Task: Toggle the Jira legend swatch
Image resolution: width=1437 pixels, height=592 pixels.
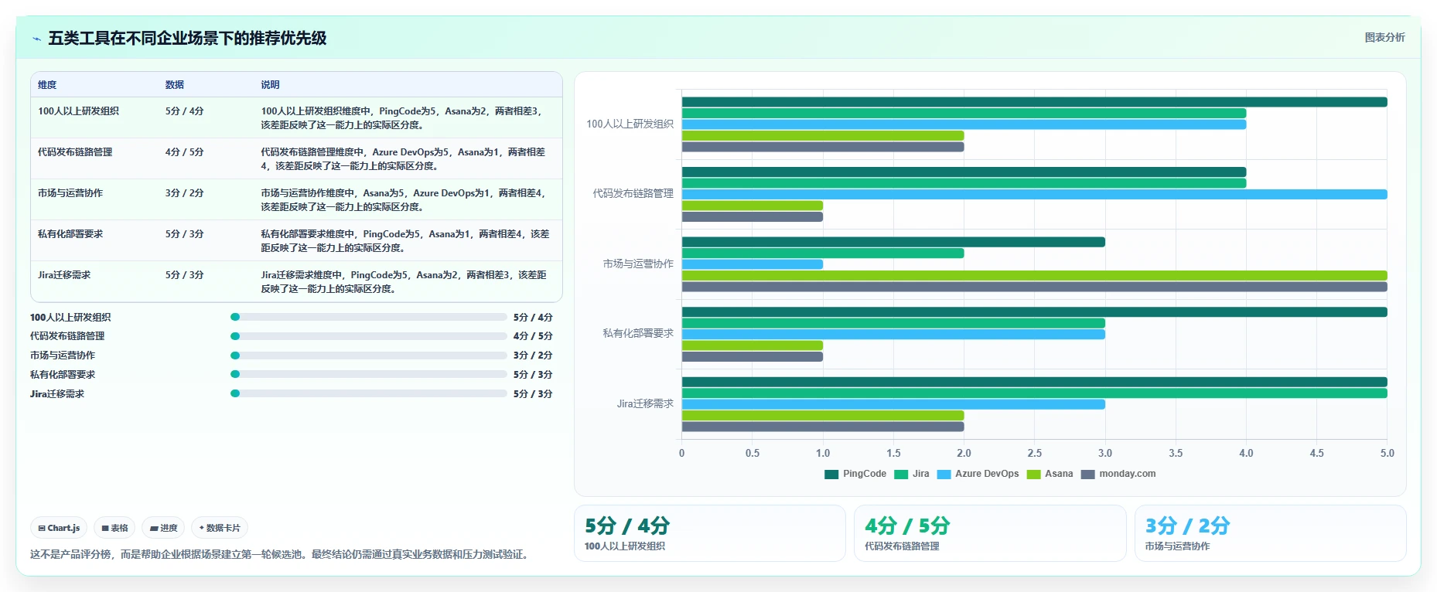Action: tap(901, 475)
